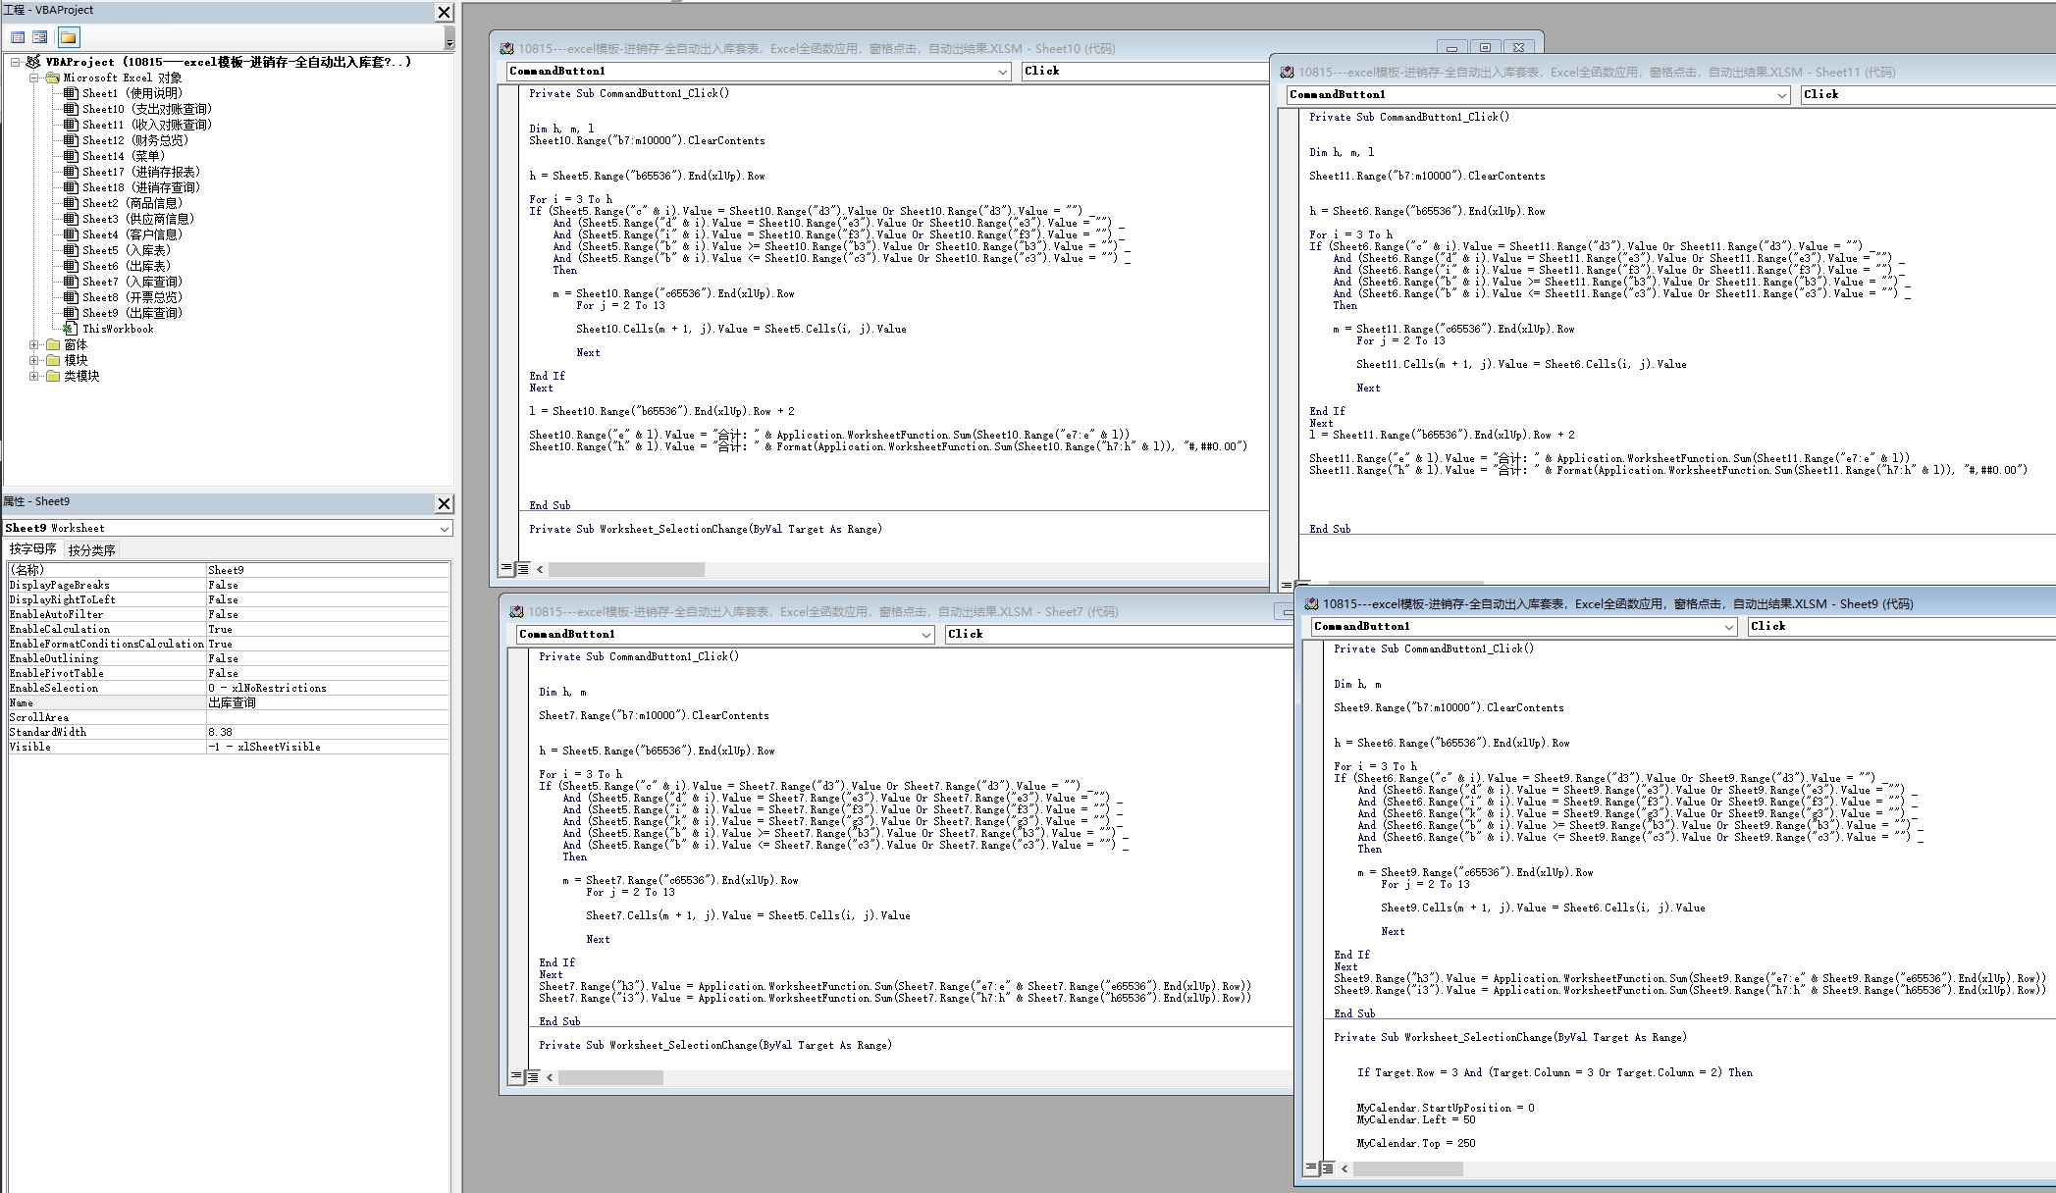Close the Properties panel for Sheet9

pos(445,503)
